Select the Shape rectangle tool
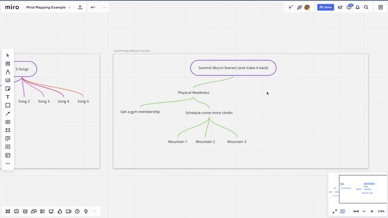Screen dimensions: 388x218 pyautogui.click(x=8, y=105)
